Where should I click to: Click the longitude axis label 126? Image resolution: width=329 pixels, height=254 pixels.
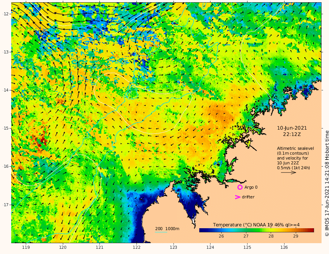[284, 248]
